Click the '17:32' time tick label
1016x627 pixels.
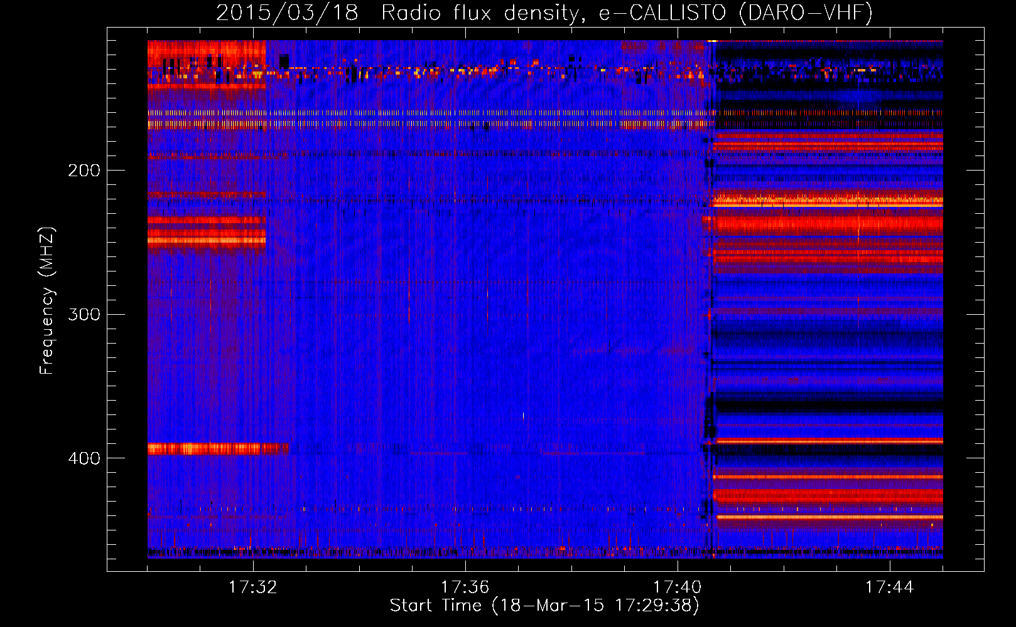[x=252, y=587]
